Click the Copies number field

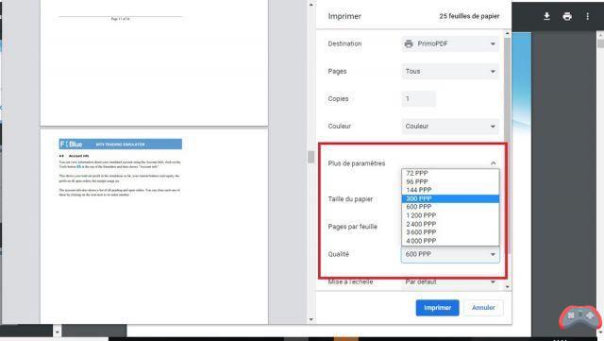[x=419, y=99]
